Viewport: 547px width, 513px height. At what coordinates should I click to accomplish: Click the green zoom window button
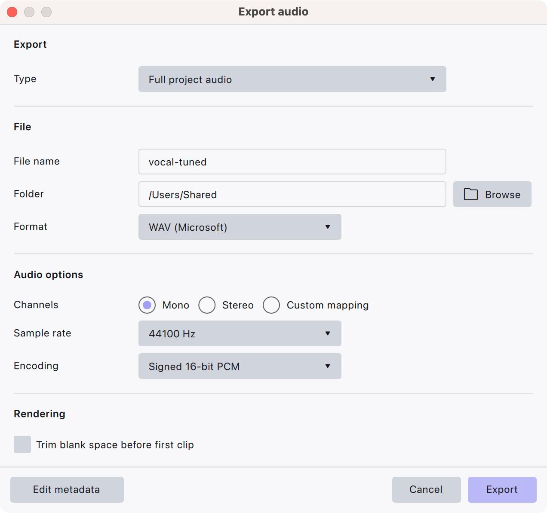click(x=46, y=12)
